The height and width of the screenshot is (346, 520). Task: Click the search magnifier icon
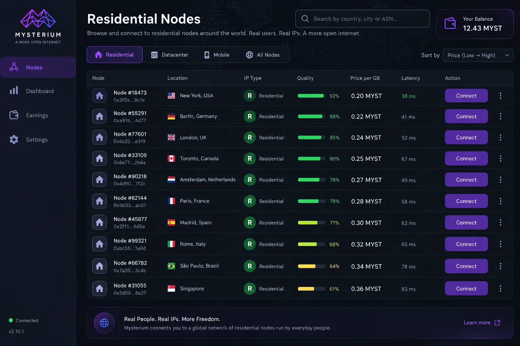(x=305, y=19)
